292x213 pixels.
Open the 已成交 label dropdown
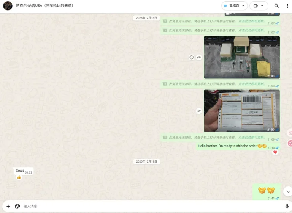(234, 6)
